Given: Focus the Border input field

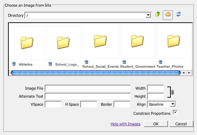Looking at the screenshot, I should pos(122,104).
